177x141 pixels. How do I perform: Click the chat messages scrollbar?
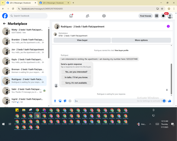[x=171, y=79]
